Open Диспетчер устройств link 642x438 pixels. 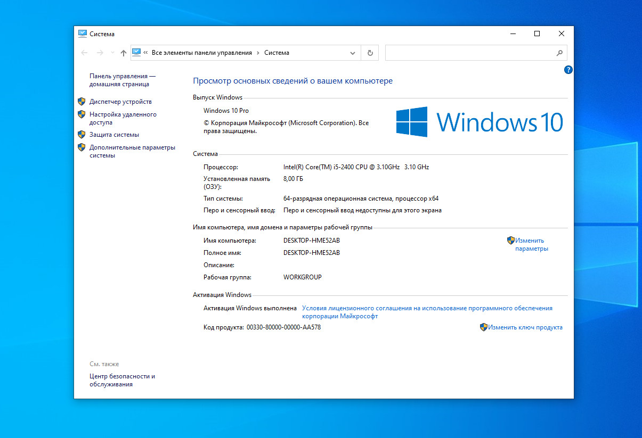pyautogui.click(x=120, y=102)
